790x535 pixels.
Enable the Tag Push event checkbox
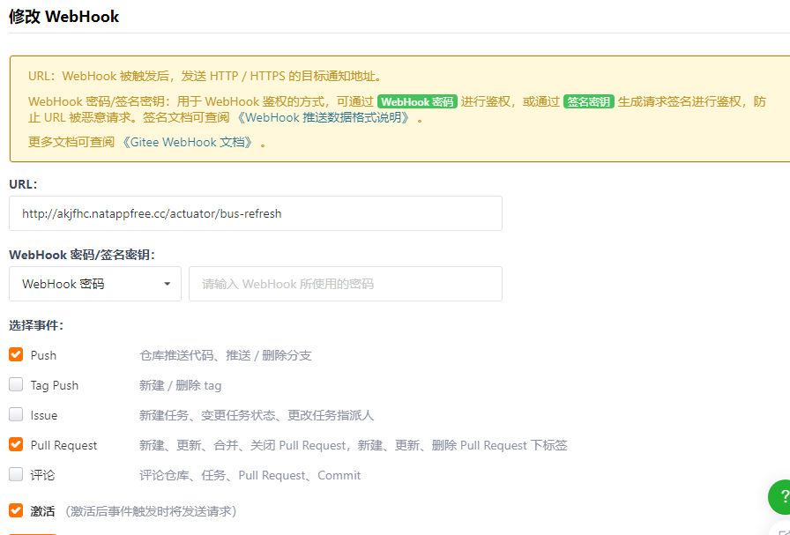point(16,385)
